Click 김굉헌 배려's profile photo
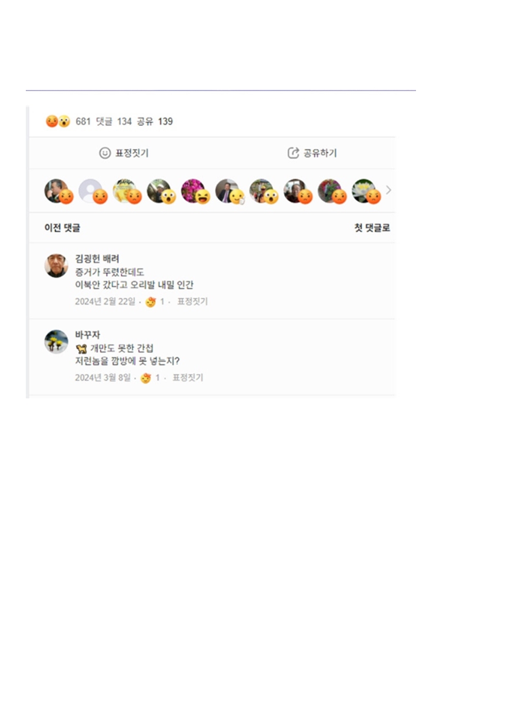 point(56,266)
